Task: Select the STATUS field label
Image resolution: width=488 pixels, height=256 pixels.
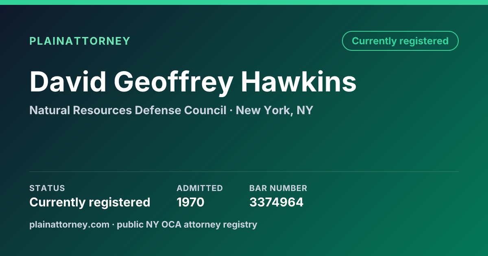Action: (x=47, y=188)
